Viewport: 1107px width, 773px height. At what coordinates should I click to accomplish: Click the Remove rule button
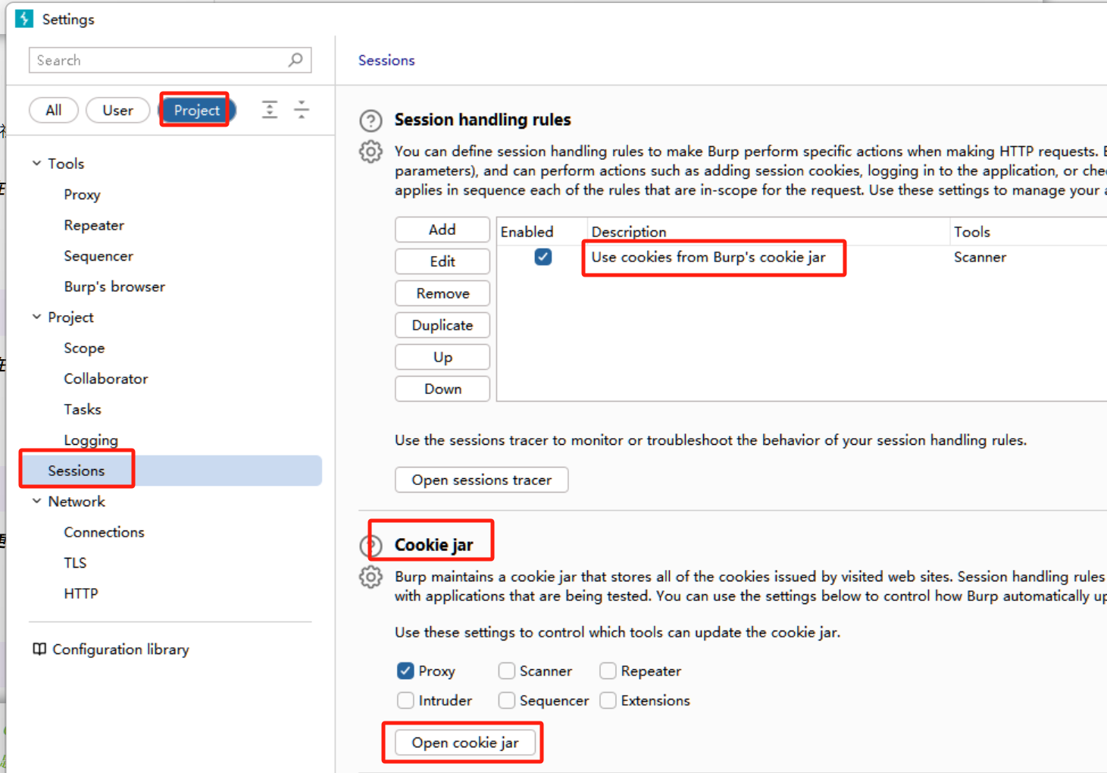click(x=442, y=293)
